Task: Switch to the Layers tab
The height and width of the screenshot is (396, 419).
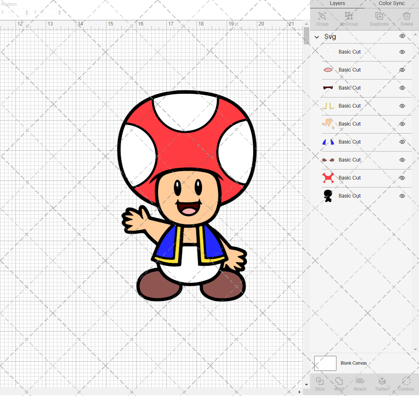Action: 337,3
